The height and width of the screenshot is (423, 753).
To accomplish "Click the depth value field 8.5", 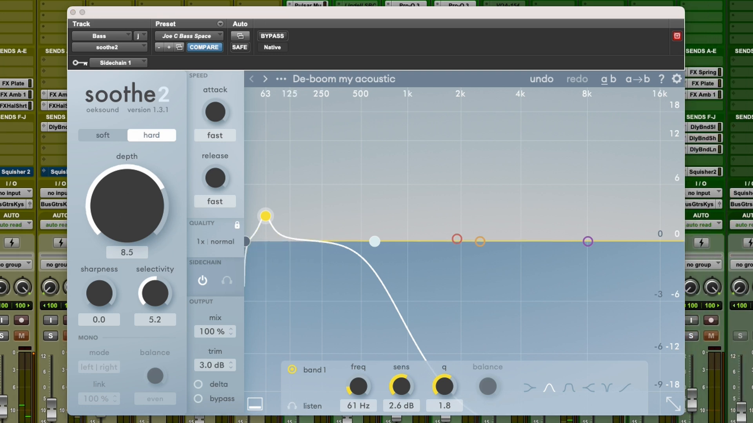I will [127, 252].
